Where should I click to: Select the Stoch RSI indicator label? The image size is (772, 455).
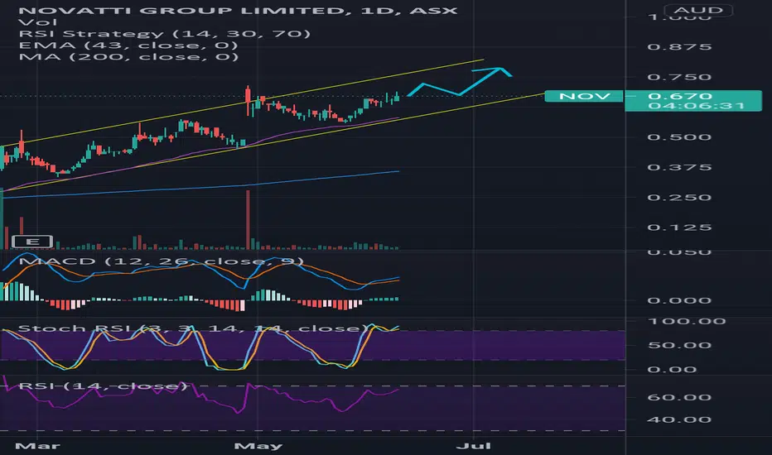pos(193,328)
